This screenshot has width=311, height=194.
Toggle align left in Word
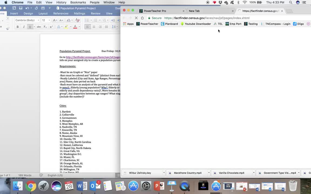click(x=87, y=27)
